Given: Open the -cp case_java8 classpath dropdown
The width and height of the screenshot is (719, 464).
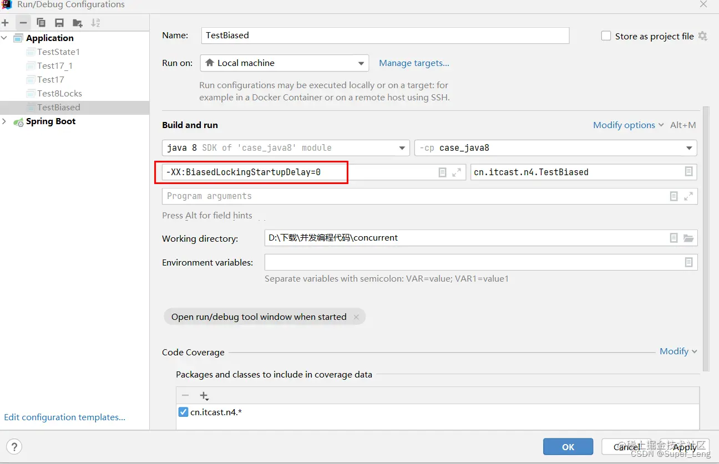Looking at the screenshot, I should [556, 148].
